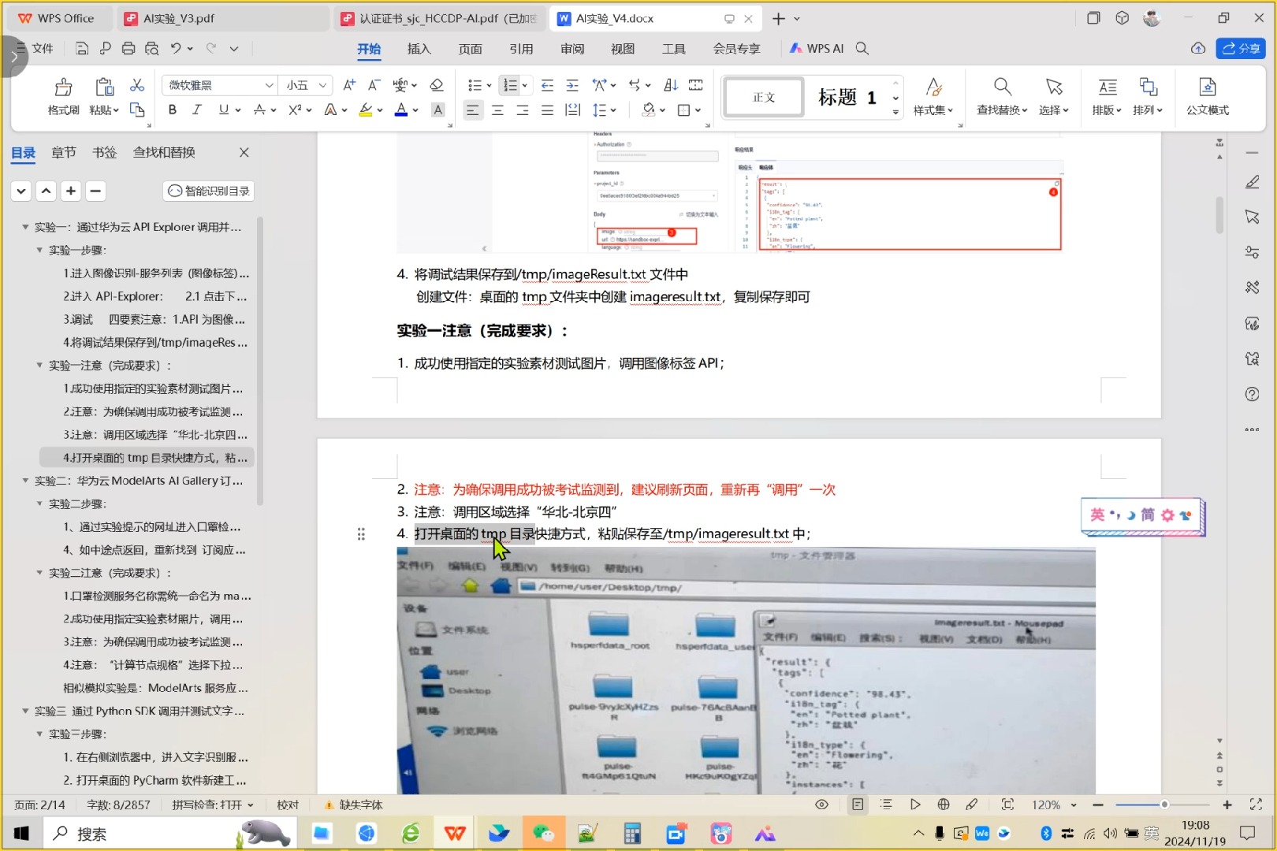Open the Windows Start menu
Image resolution: width=1277 pixels, height=851 pixels.
coord(21,833)
